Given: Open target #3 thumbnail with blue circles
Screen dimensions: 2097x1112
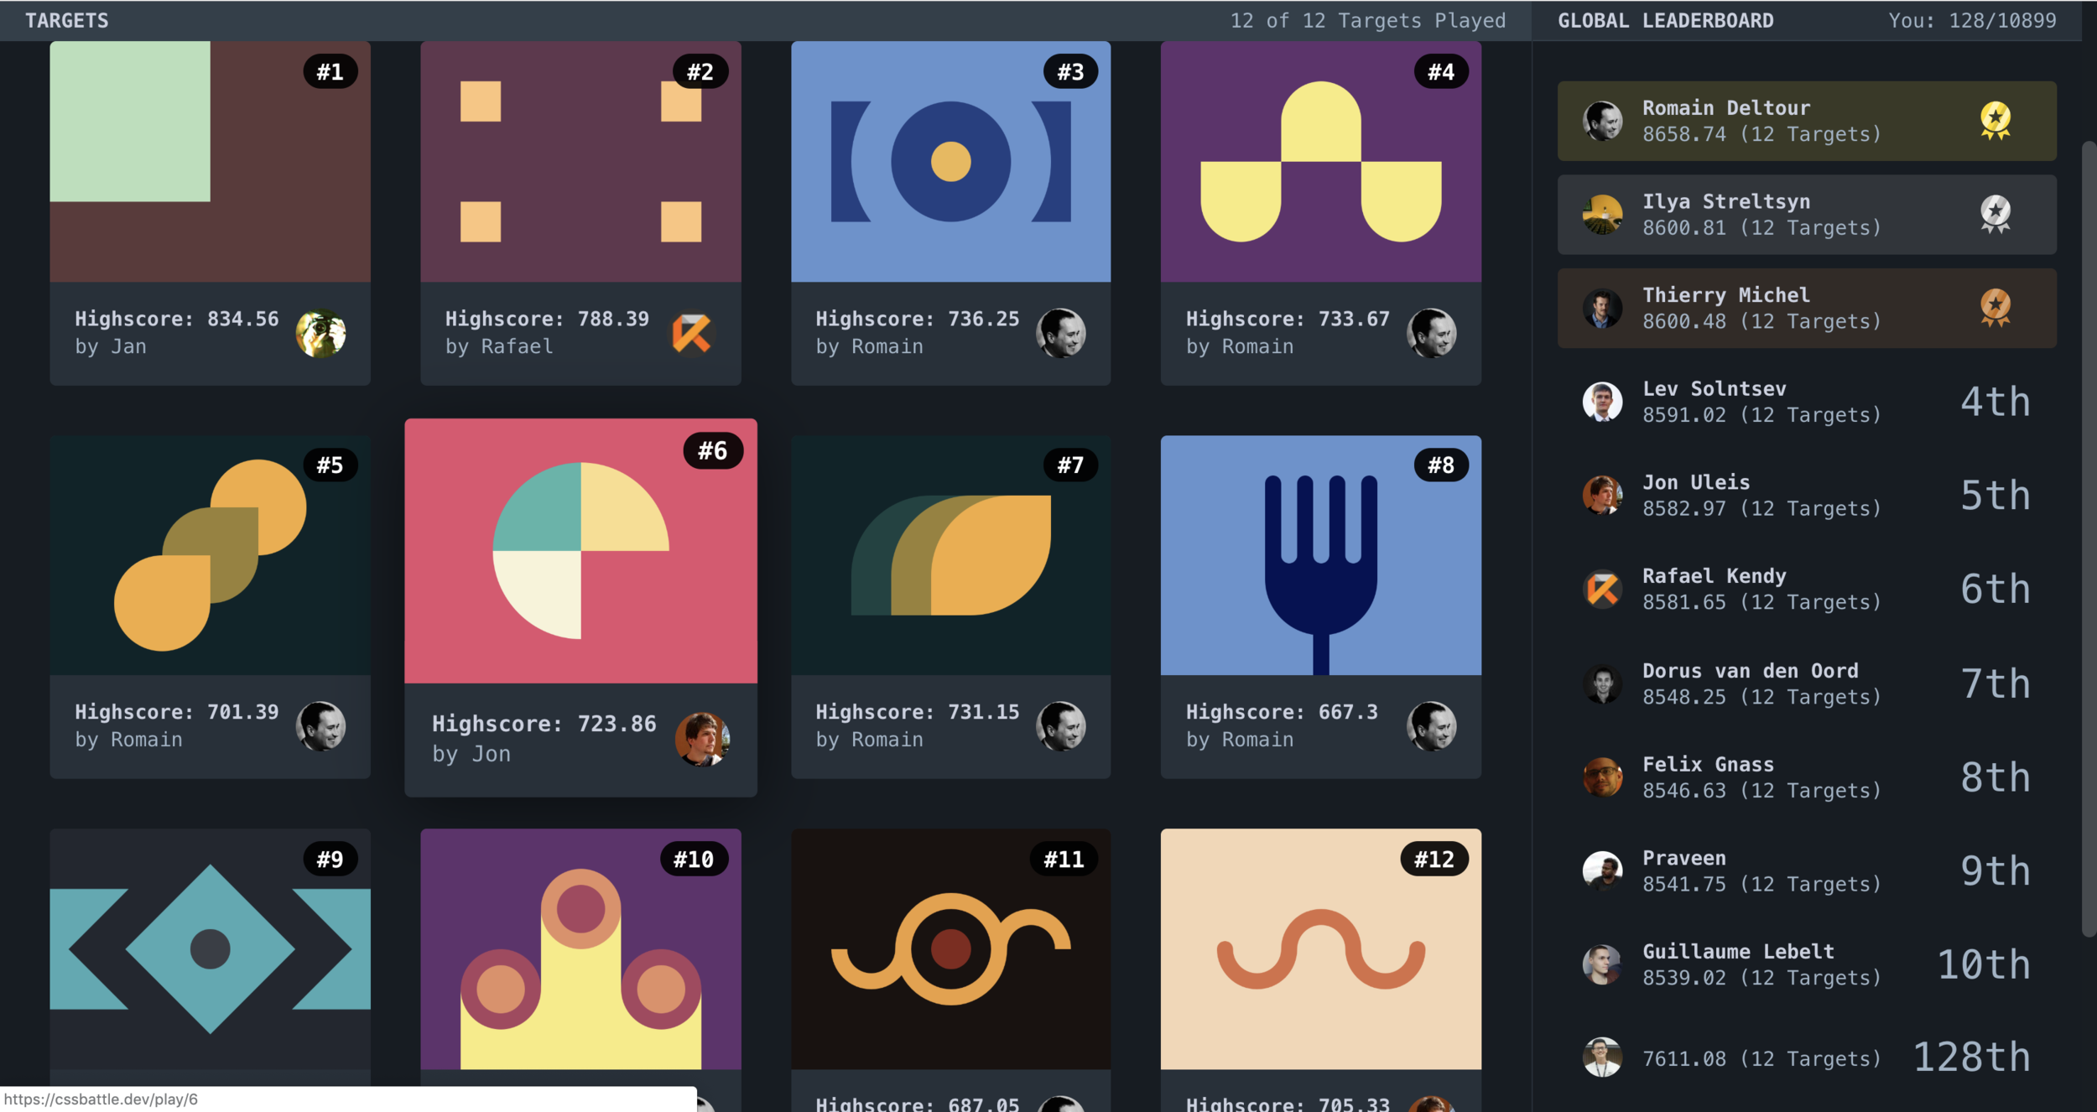Looking at the screenshot, I should click(950, 162).
